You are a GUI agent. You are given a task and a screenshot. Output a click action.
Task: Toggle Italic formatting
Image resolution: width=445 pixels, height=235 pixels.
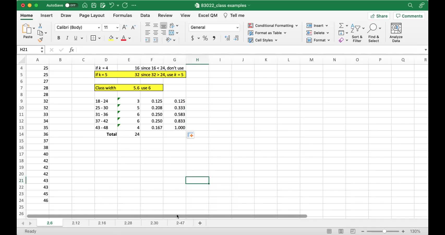click(67, 38)
